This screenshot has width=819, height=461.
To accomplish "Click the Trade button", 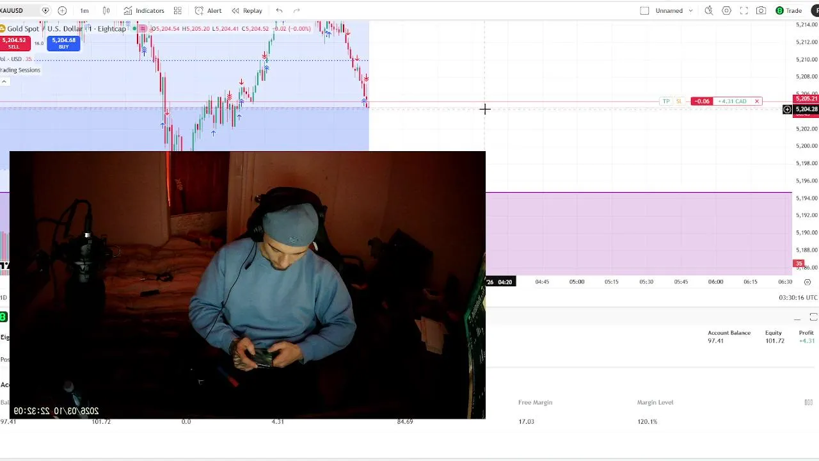I will pyautogui.click(x=789, y=10).
